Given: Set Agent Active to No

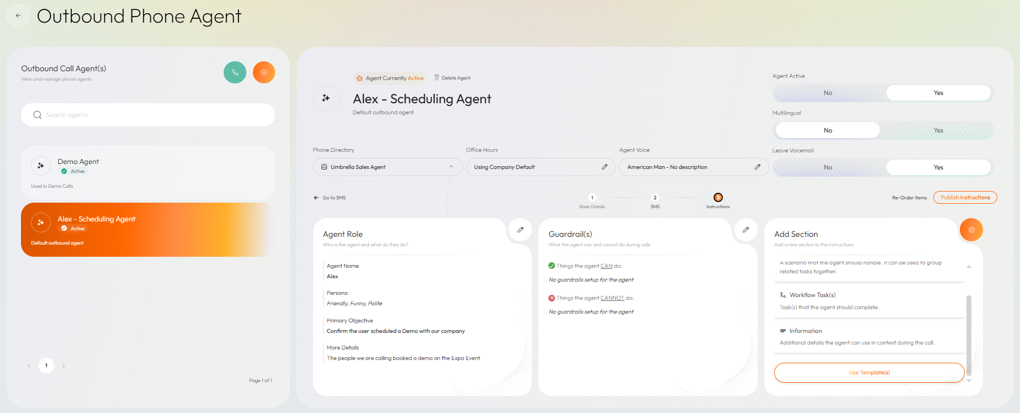Looking at the screenshot, I should [x=828, y=93].
